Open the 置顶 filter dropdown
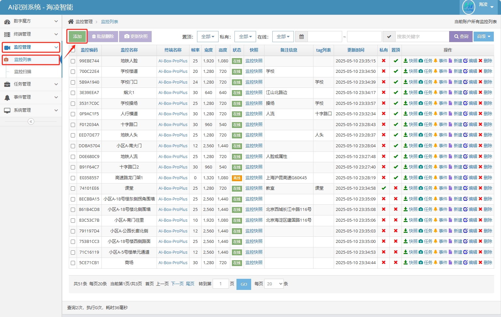Image resolution: width=501 pixels, height=317 pixels. point(208,37)
